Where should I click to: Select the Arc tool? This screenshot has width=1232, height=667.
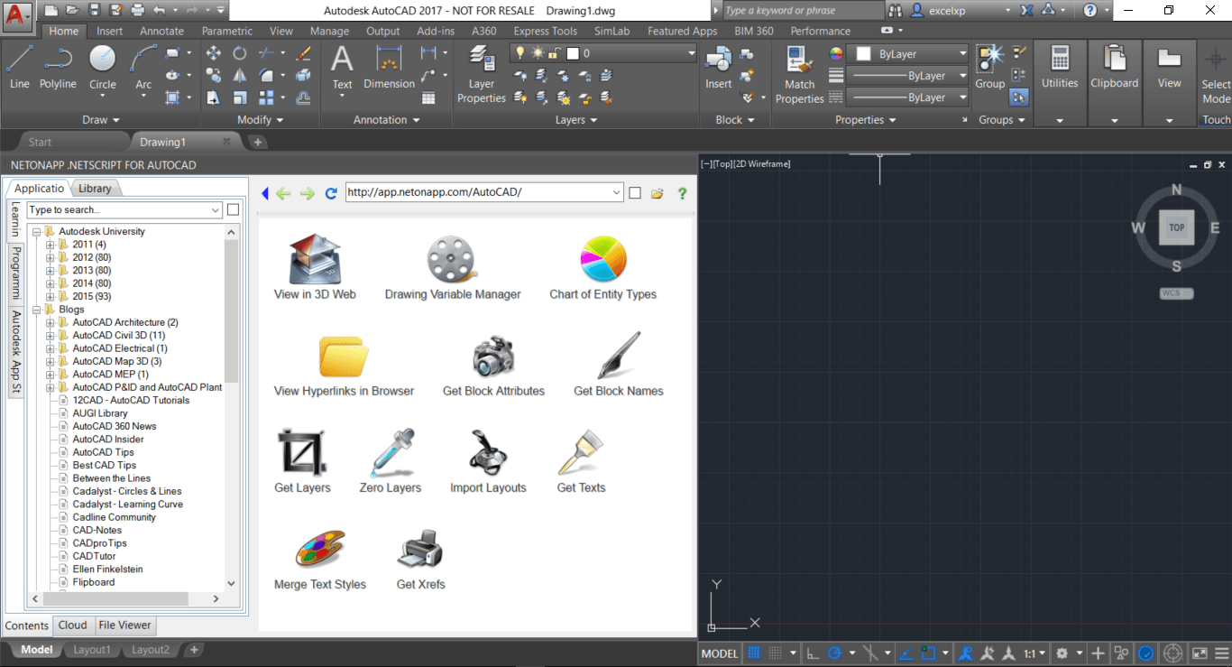143,67
